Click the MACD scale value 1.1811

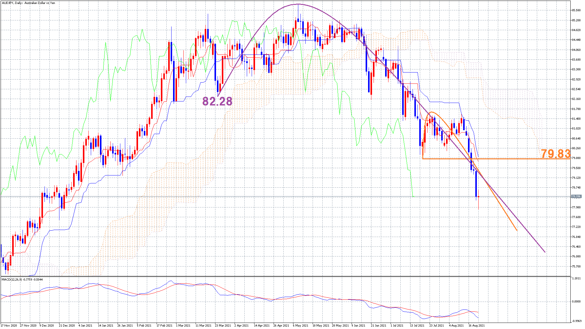point(576,278)
